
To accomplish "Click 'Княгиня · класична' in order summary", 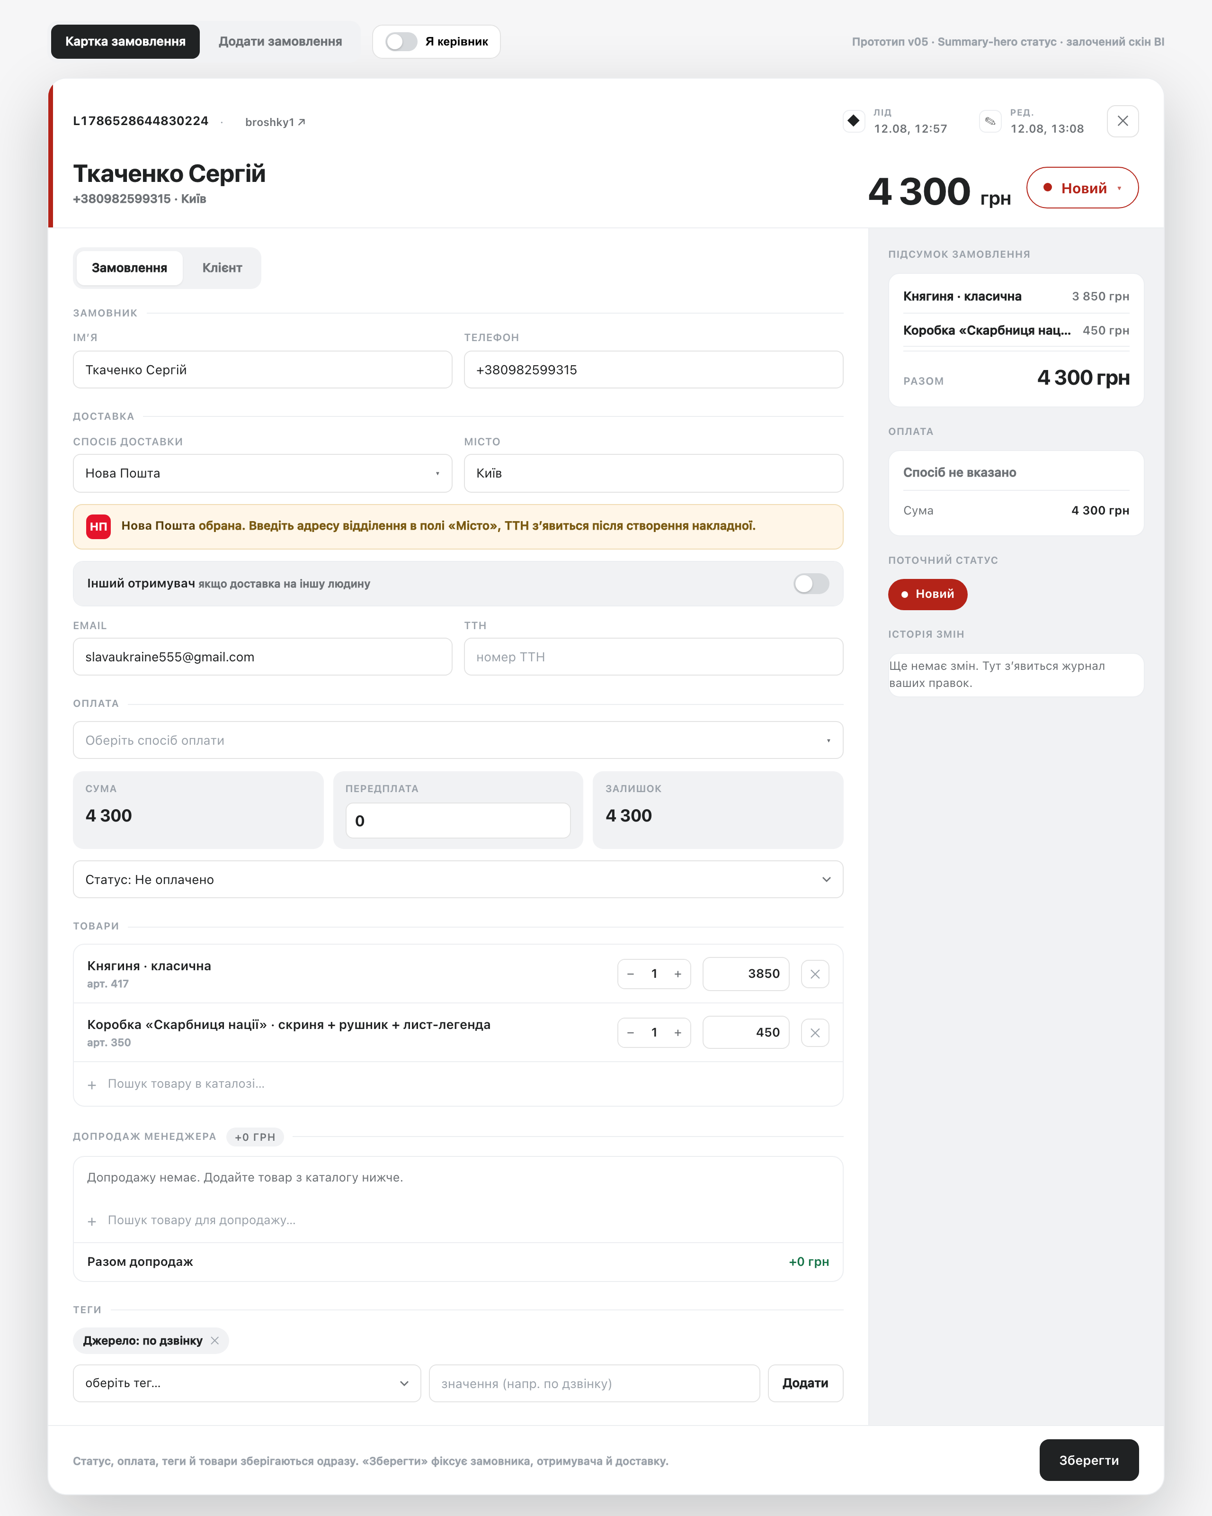I will pyautogui.click(x=962, y=297).
